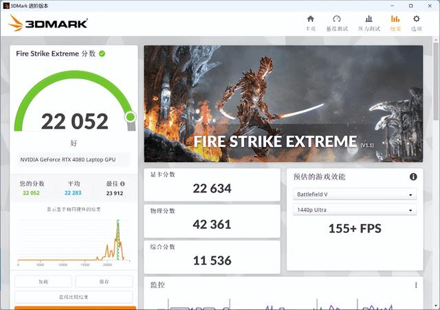Click the 在线比较结果 compare online button
The height and width of the screenshot is (310, 440).
(74, 297)
